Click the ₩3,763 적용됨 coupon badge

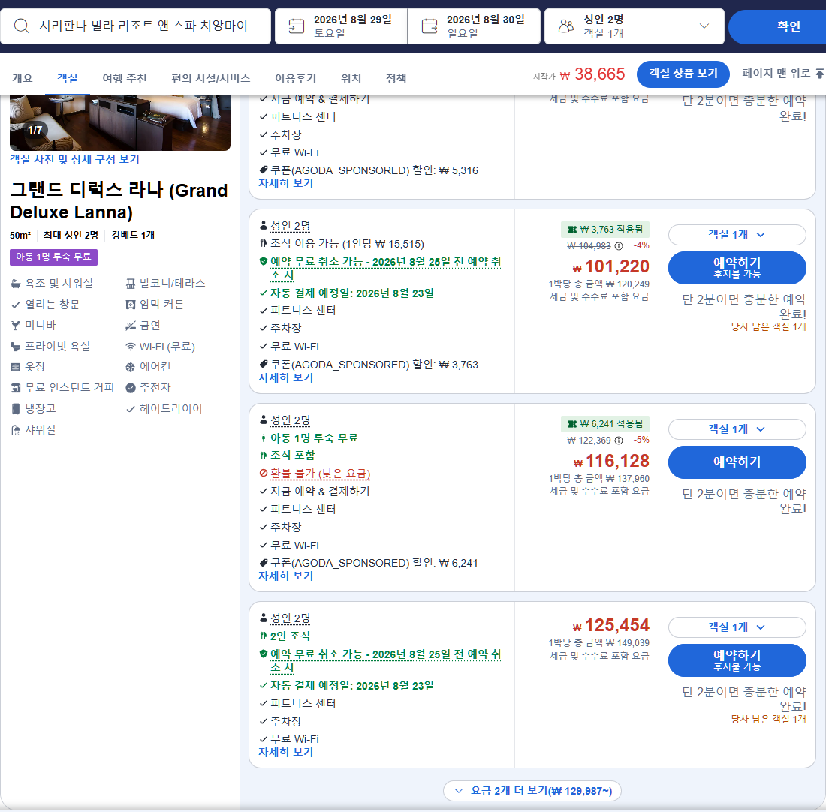[605, 230]
